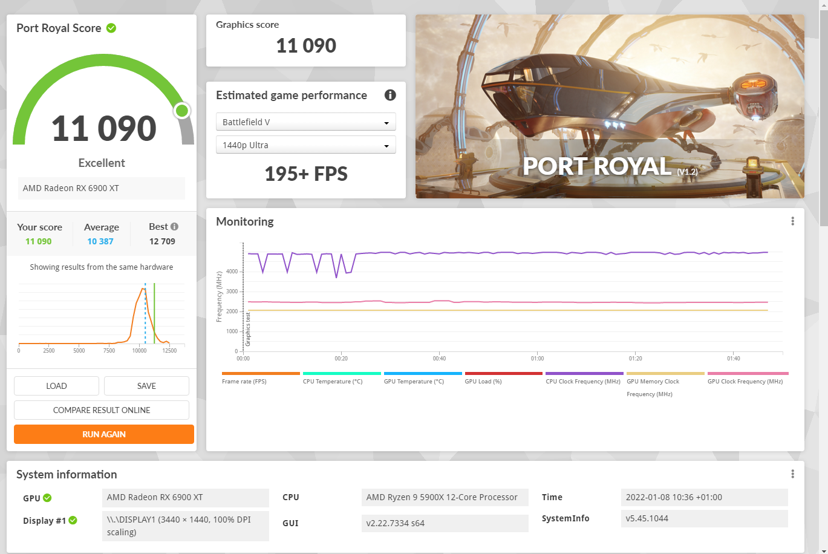The image size is (828, 554).
Task: Click the Time value 2022-01-08 10:36
Action: click(705, 497)
